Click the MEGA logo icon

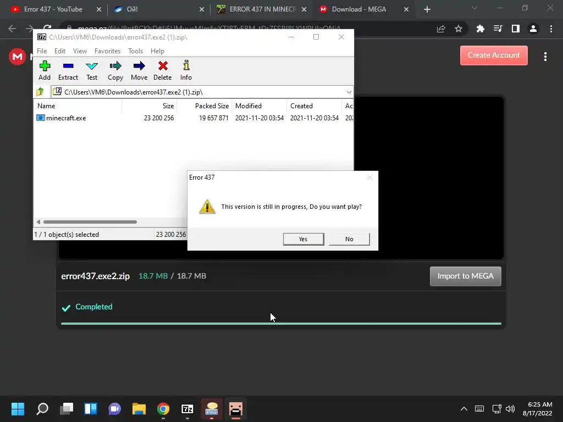[17, 57]
